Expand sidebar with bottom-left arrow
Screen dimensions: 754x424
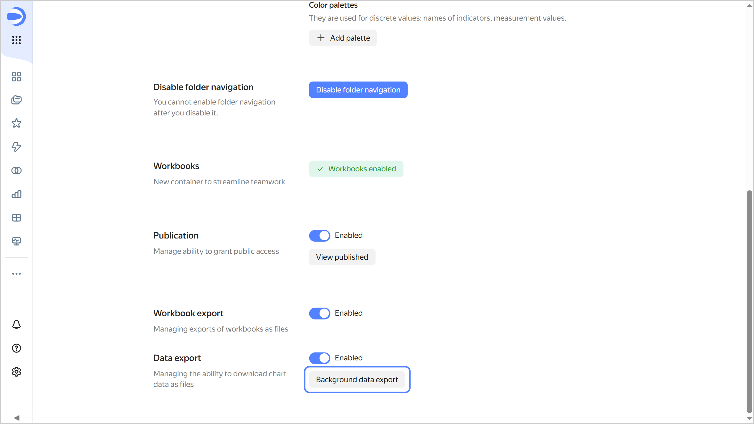coord(17,418)
